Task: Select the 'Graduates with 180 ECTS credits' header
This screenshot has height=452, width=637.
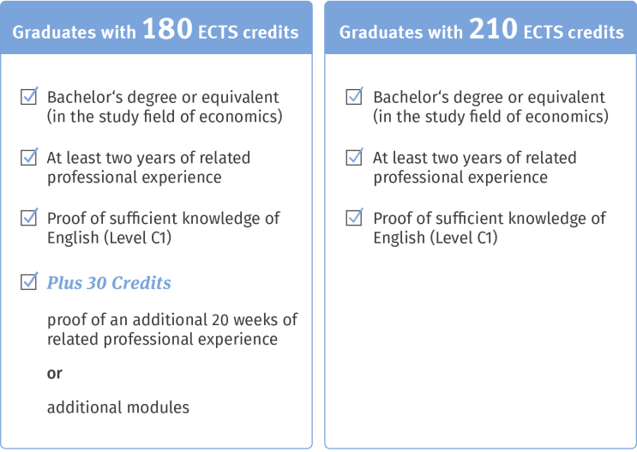Action: pyautogui.click(x=156, y=27)
